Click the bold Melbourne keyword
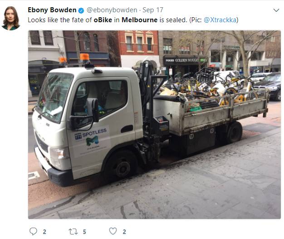The width and height of the screenshot is (284, 239). pyautogui.click(x=139, y=20)
